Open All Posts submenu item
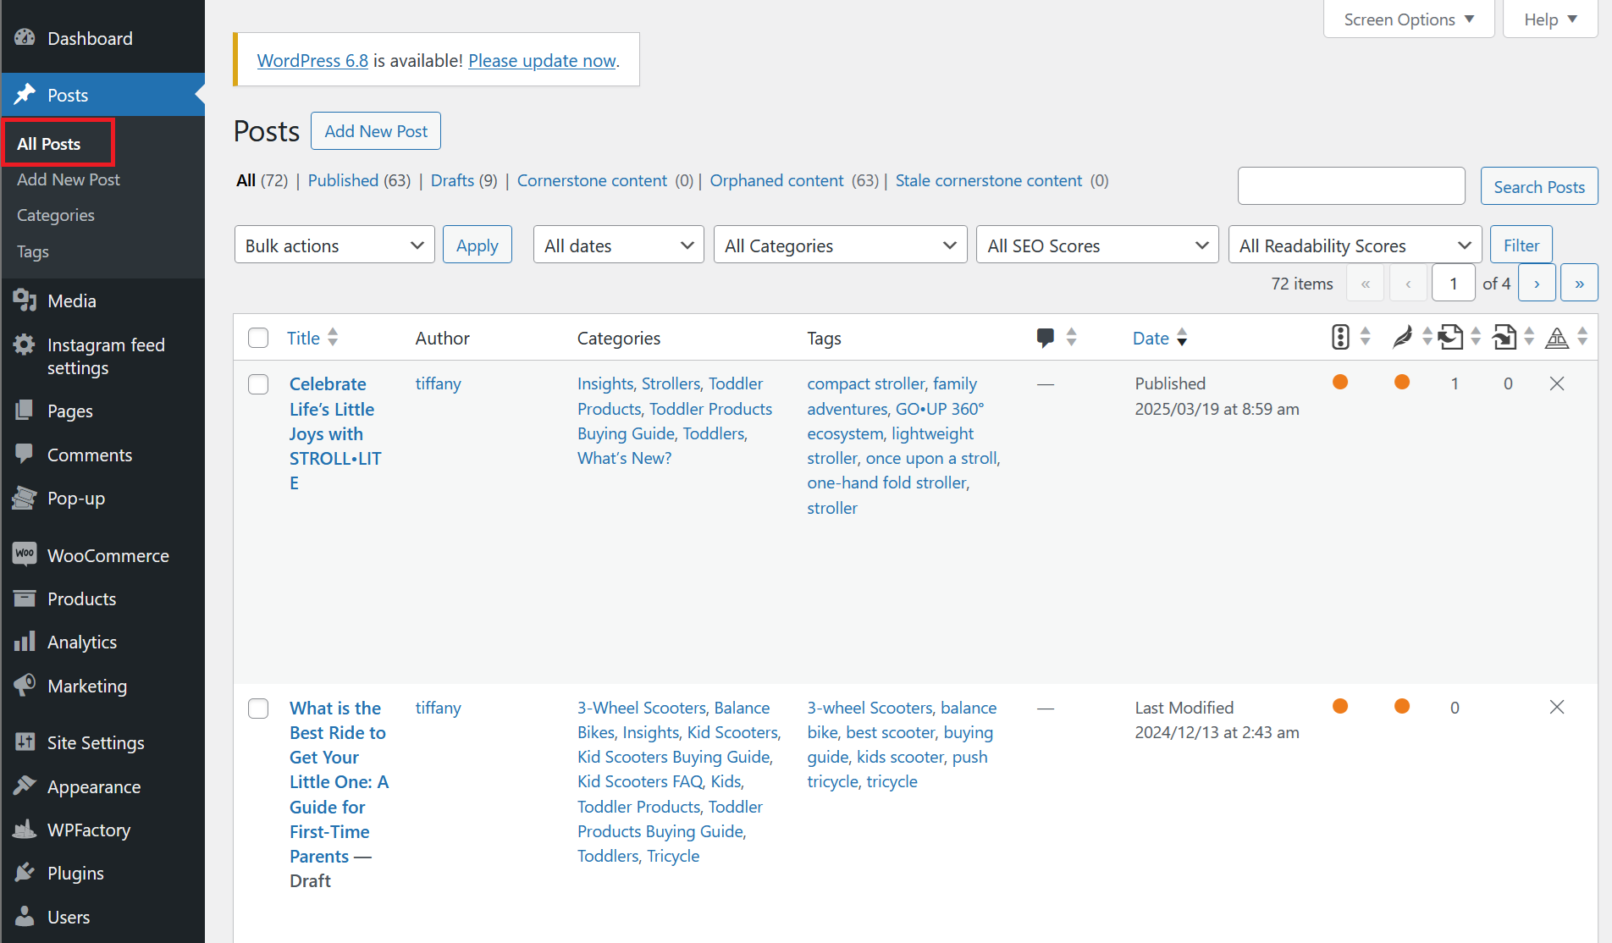Screen dimensions: 1612x943 click(49, 144)
